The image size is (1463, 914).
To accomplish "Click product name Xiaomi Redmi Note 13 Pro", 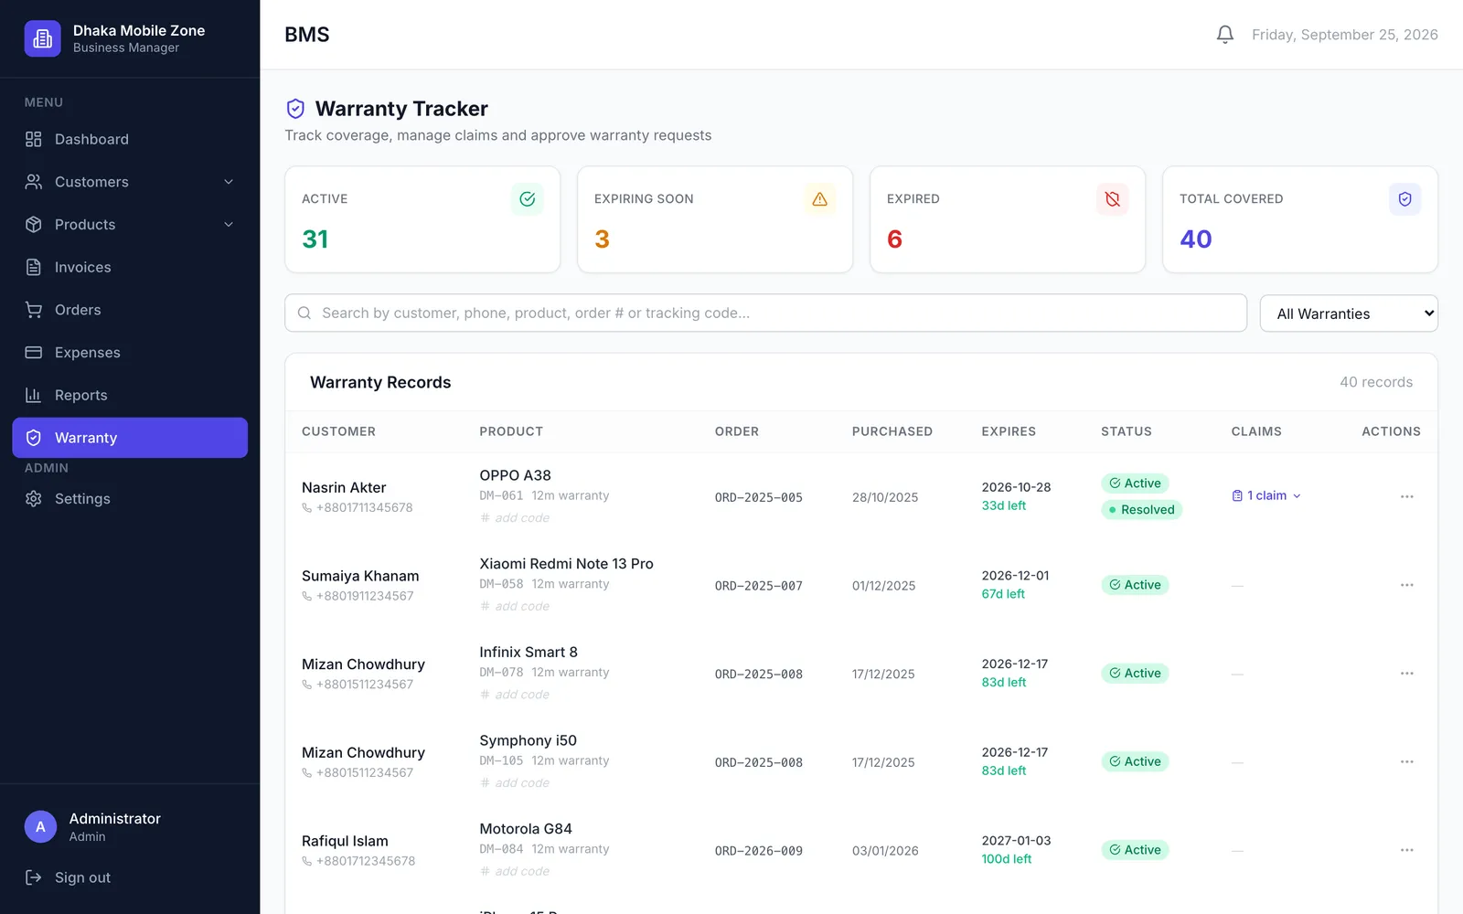I will click(x=566, y=564).
